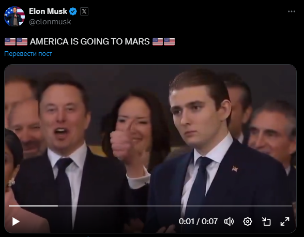
Task: Open the round profile avatar picture
Action: (x=14, y=16)
